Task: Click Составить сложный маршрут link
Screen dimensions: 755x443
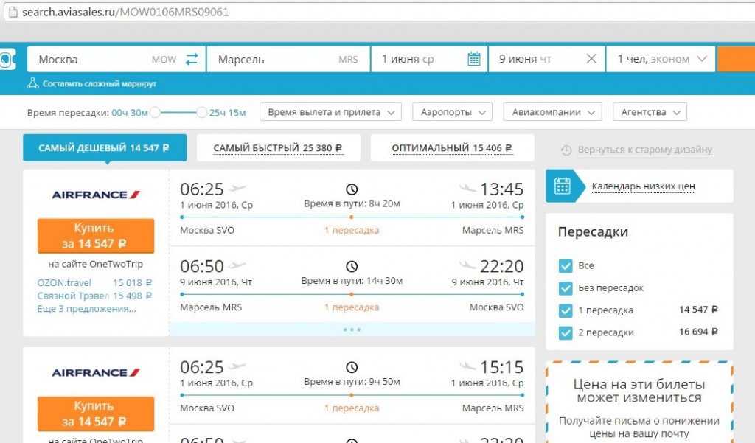Action: 100,83
